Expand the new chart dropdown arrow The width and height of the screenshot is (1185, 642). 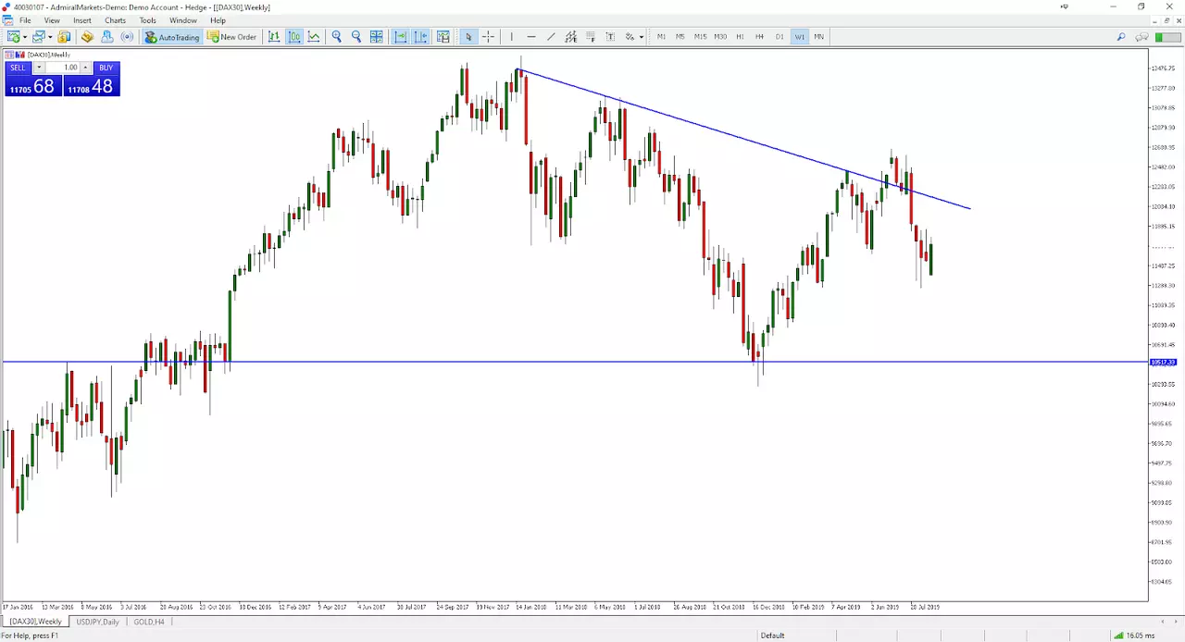(x=25, y=37)
